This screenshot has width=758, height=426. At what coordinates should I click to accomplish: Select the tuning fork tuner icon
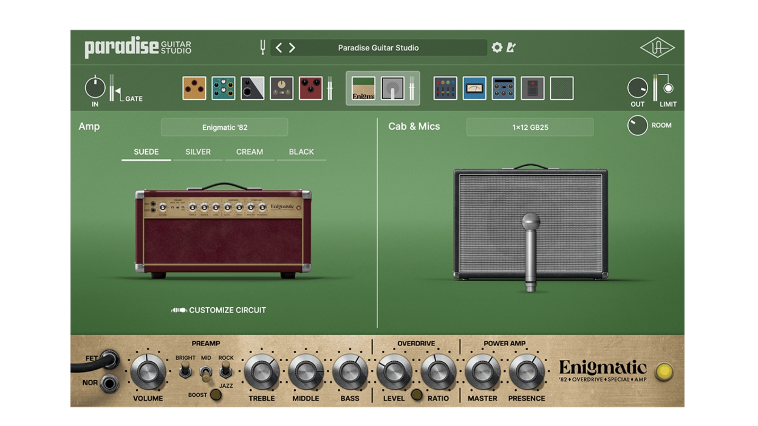pos(262,47)
